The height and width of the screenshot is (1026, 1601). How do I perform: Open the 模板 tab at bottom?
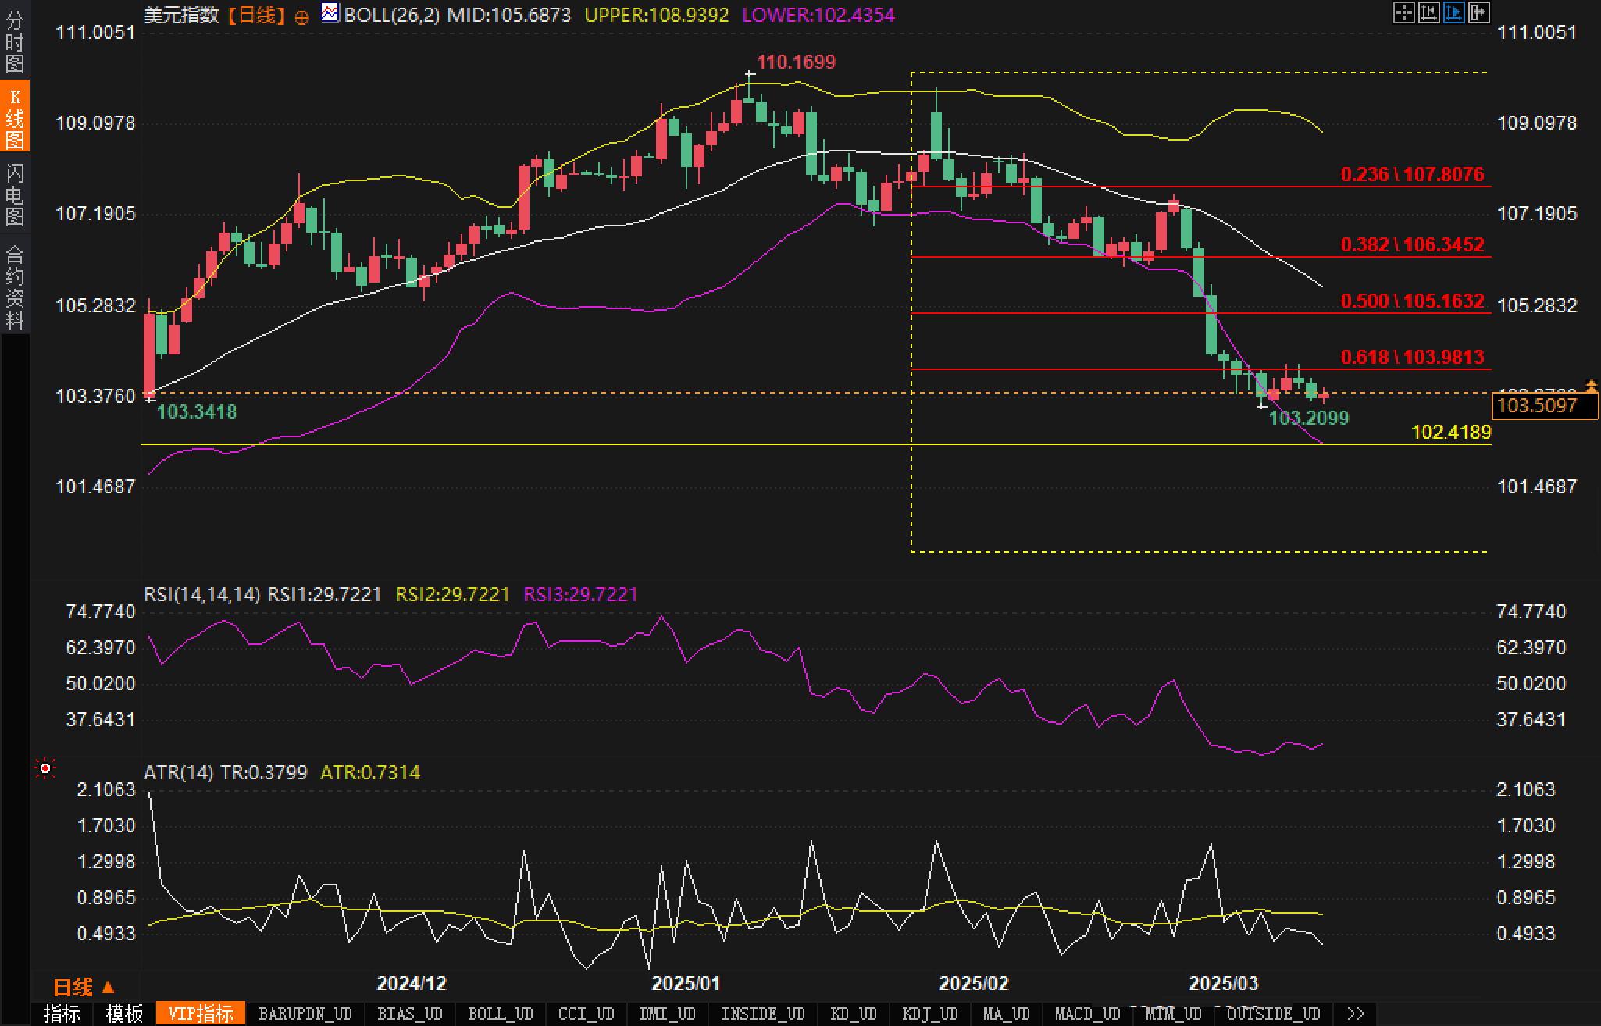coord(124,1014)
